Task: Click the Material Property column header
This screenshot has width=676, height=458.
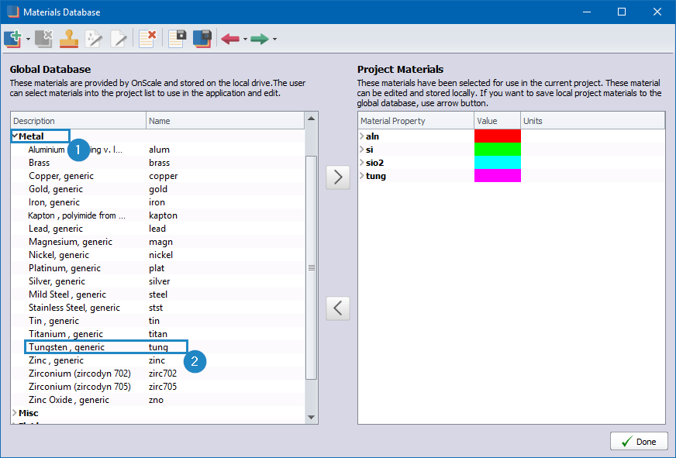Action: point(416,121)
